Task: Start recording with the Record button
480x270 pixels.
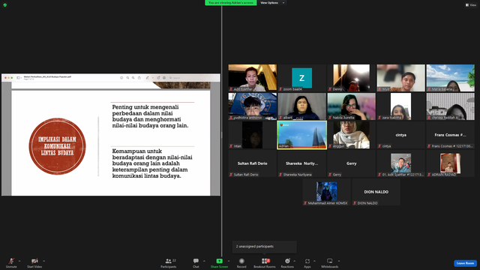Action: tap(241, 262)
